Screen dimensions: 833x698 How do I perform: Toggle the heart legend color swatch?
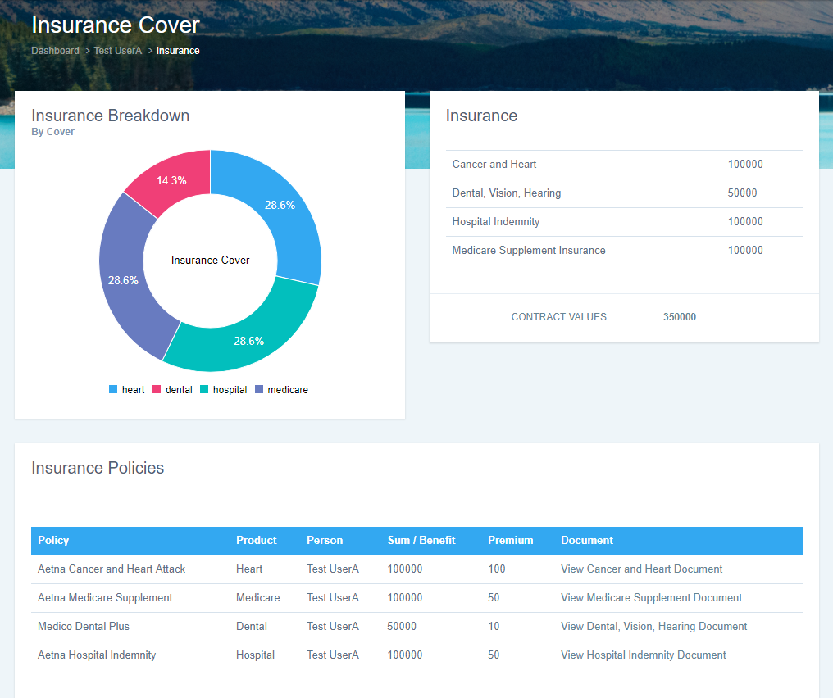point(113,389)
